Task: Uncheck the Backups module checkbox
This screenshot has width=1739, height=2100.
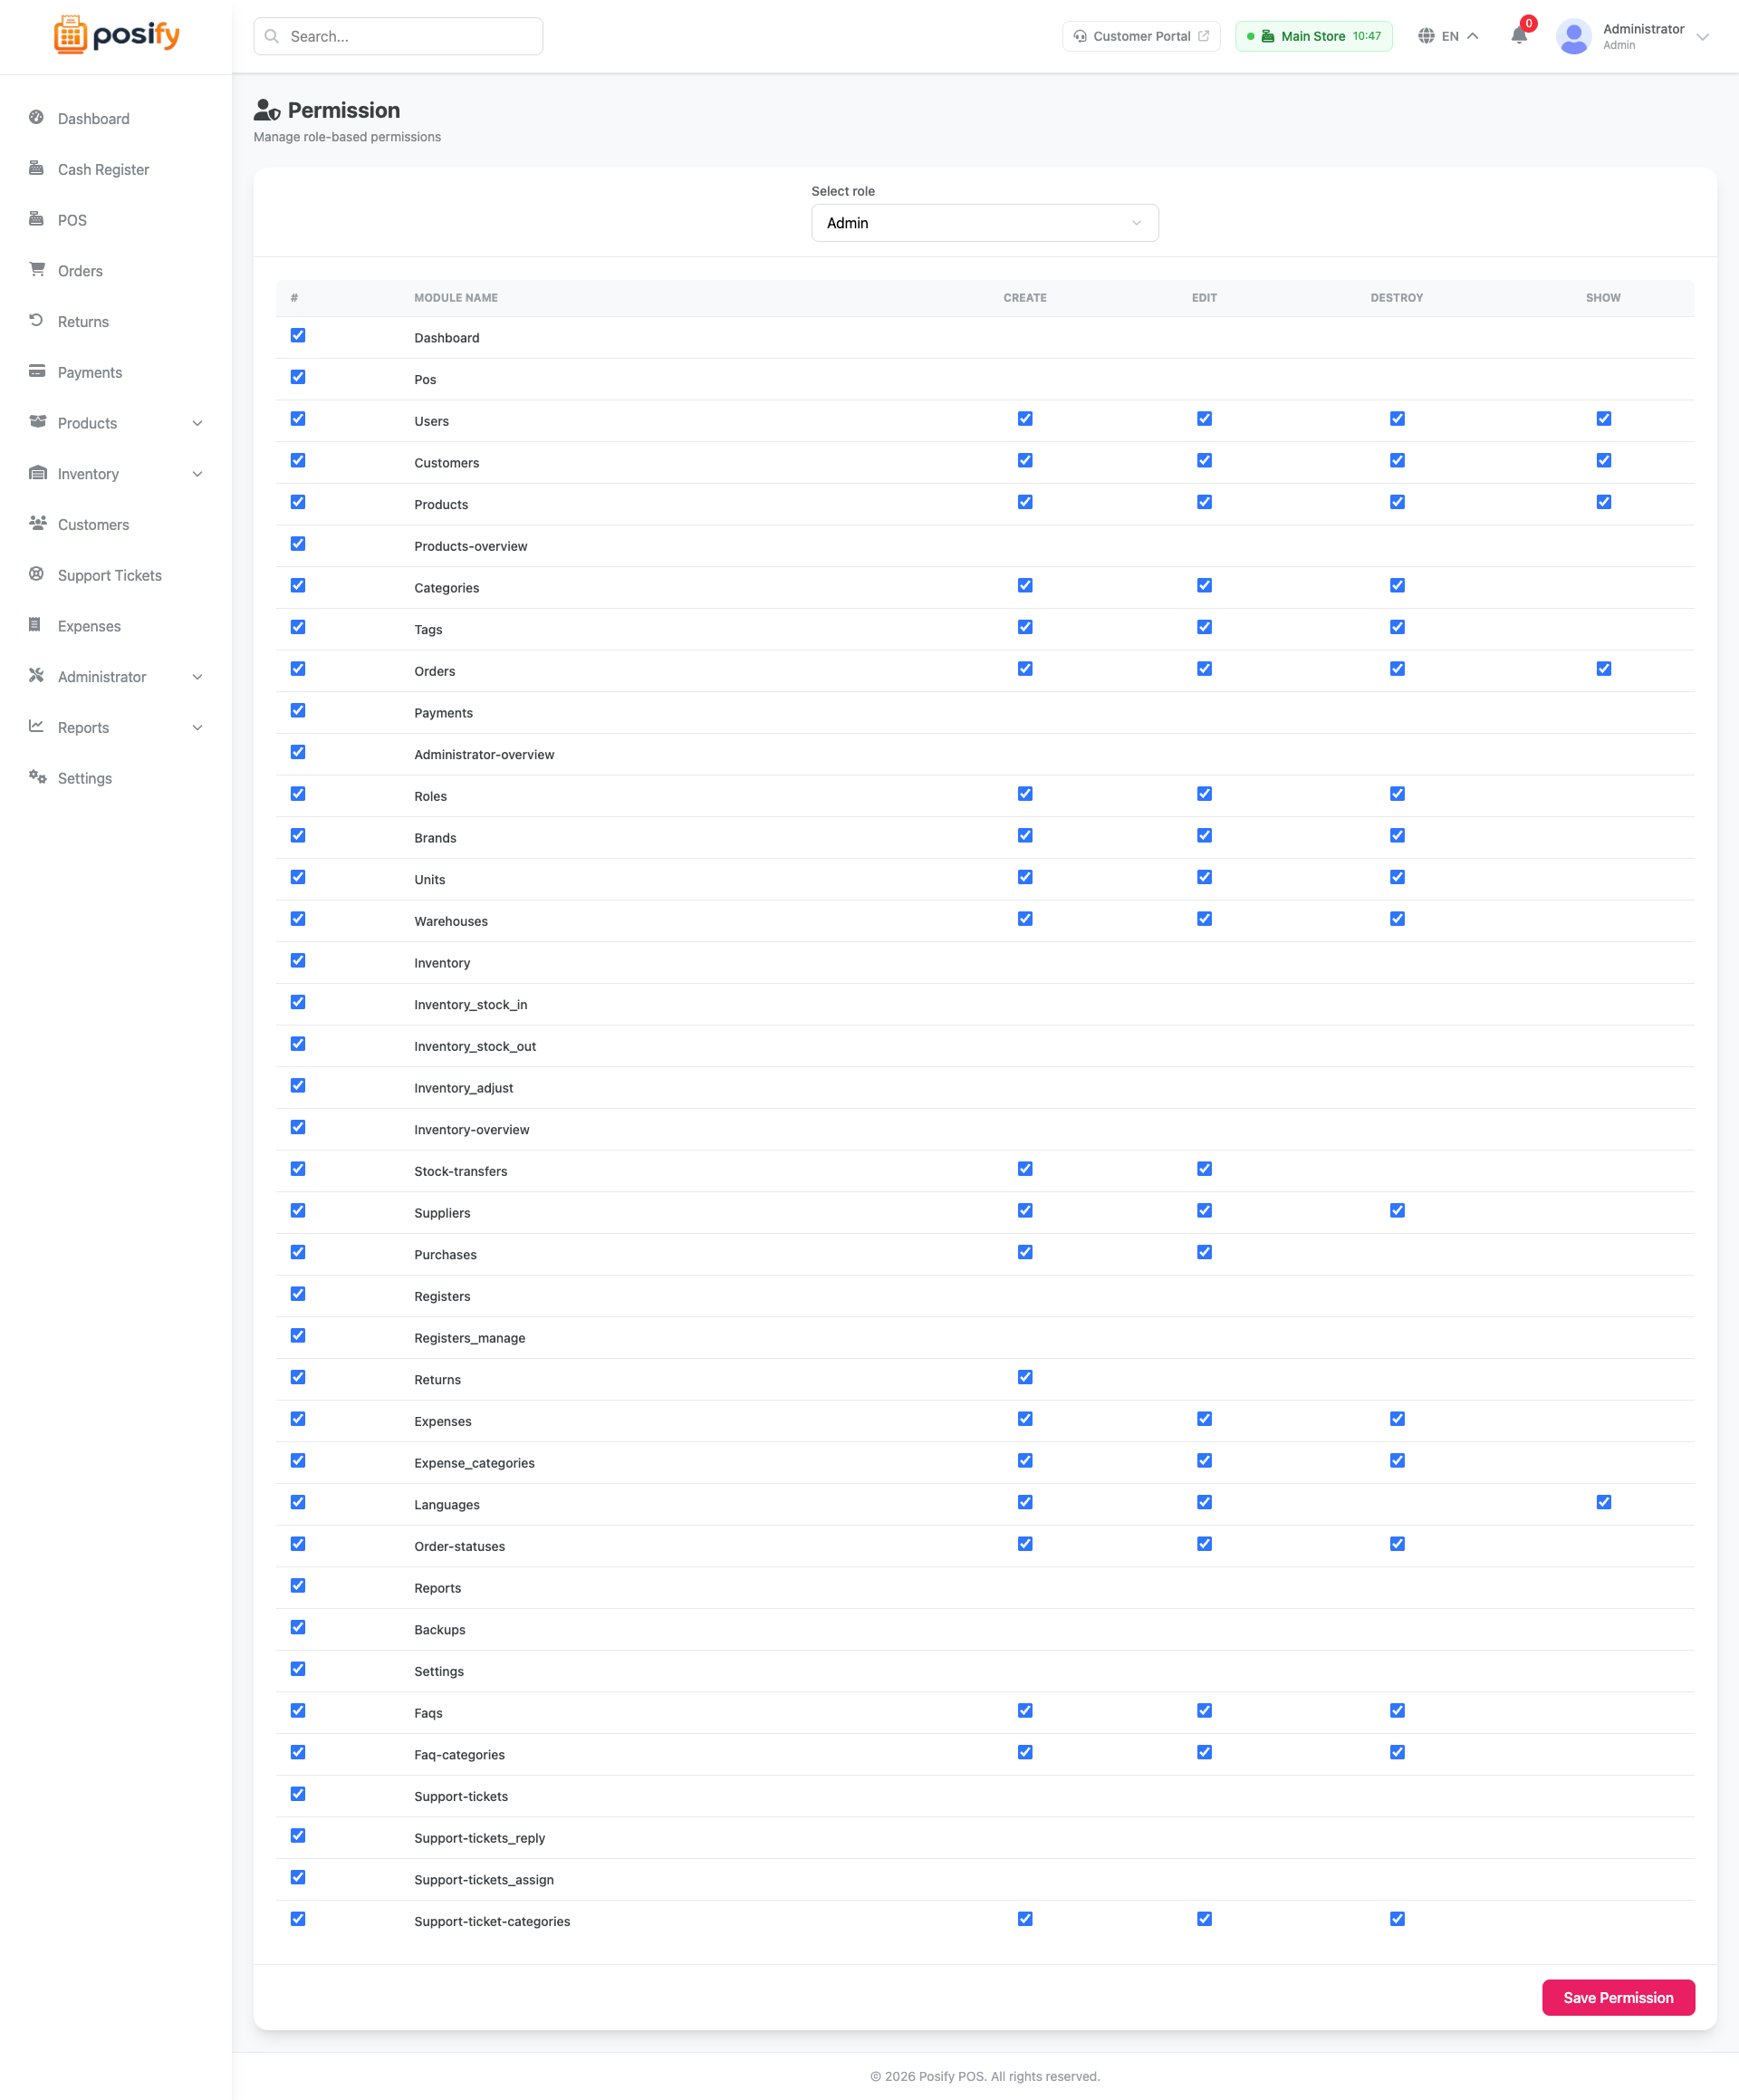Action: click(x=298, y=1628)
